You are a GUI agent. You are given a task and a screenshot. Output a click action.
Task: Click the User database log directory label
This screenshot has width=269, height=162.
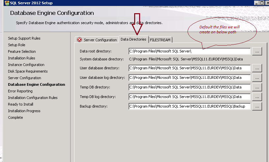(103, 78)
